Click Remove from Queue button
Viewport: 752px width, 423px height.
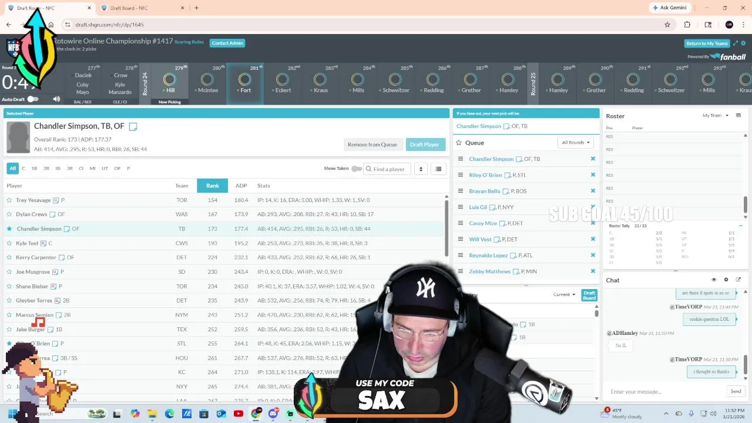(x=372, y=145)
